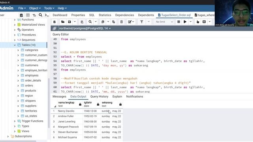The image size is (253, 142).
Task: Select the orders table in tree
Action: coord(29,86)
